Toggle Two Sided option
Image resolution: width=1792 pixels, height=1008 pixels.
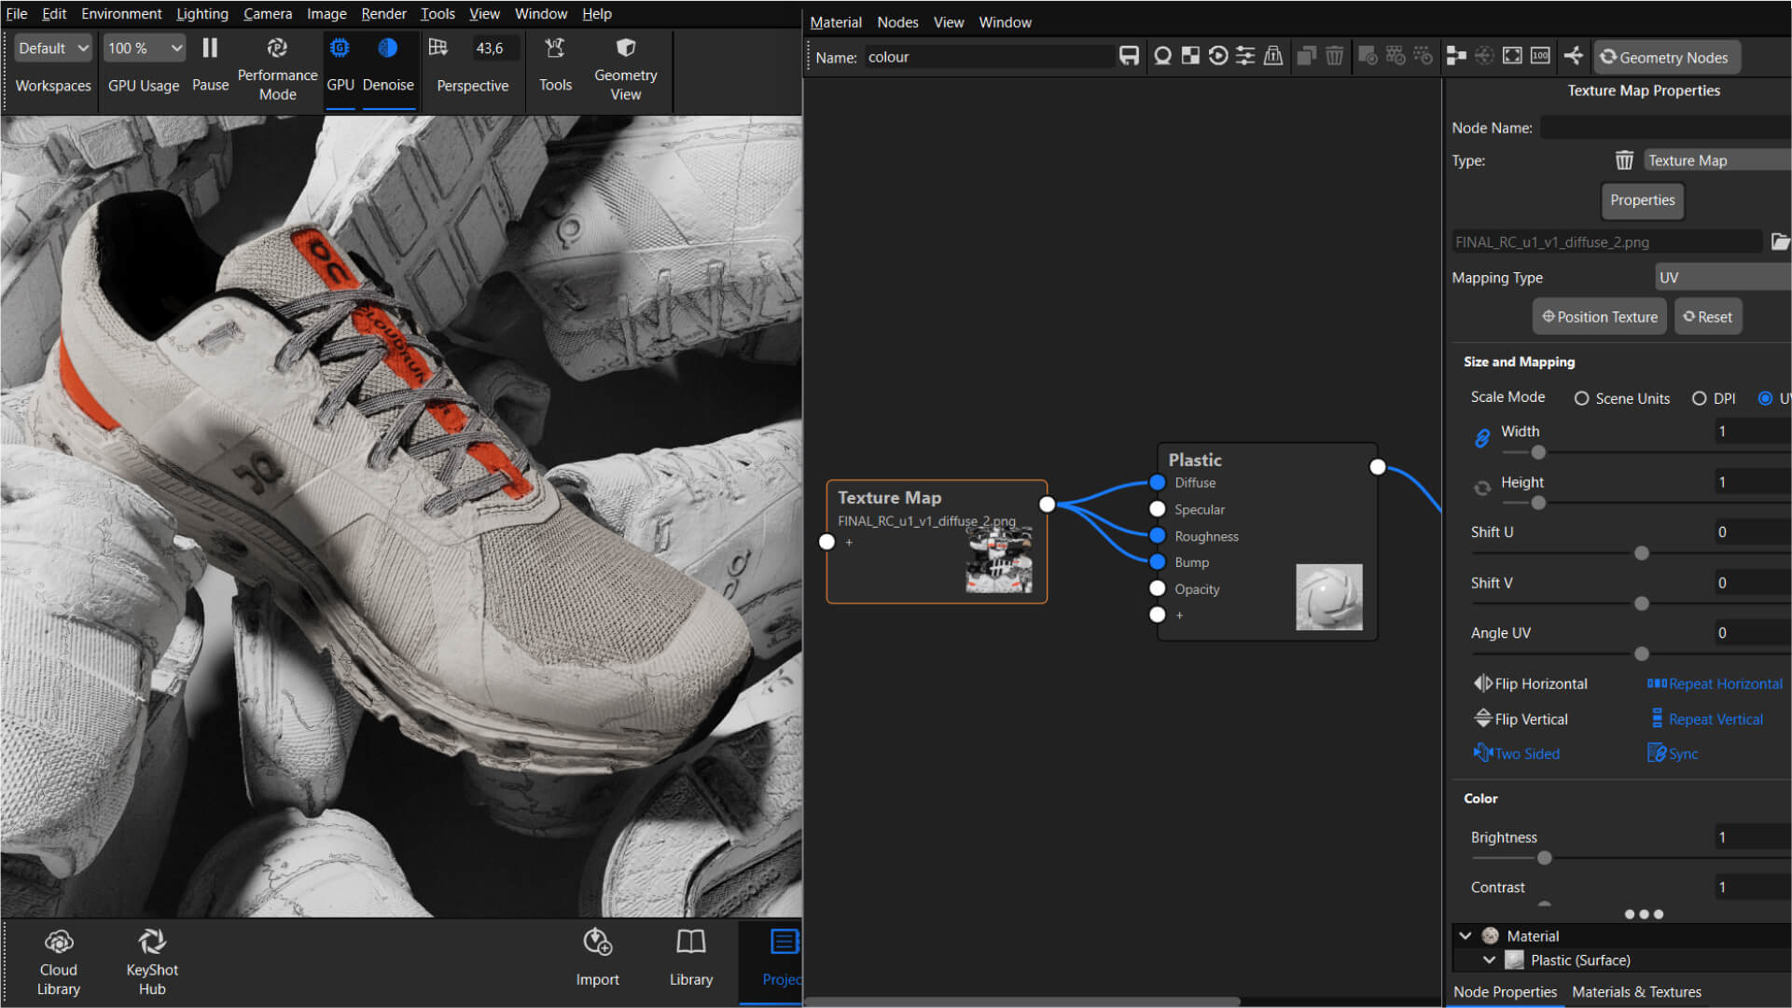(1516, 753)
